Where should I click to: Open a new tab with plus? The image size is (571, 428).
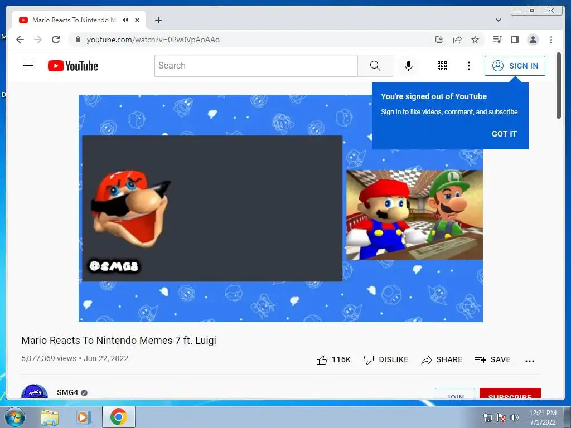coord(158,20)
